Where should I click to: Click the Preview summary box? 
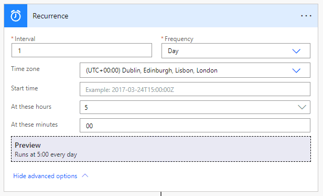tap(161, 149)
